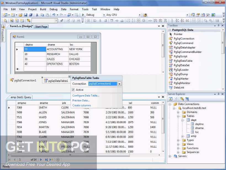Viewport: 226px width, 170px height.
Task: Select pgSqlDataTable1 component in tray
Action: pyautogui.click(x=56, y=81)
